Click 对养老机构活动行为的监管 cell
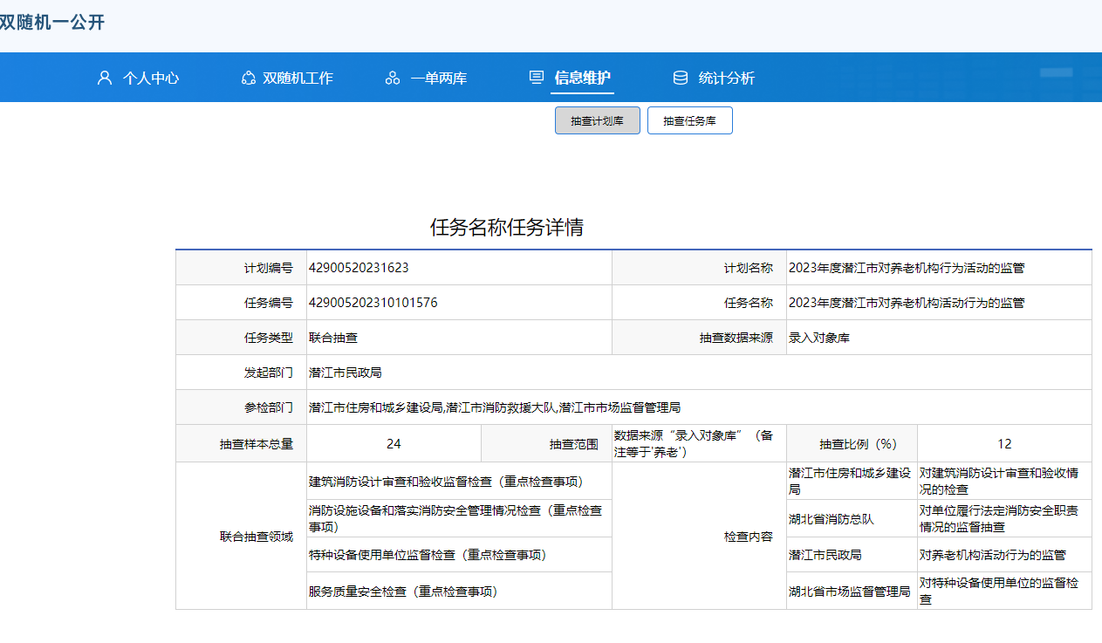 click(x=993, y=555)
